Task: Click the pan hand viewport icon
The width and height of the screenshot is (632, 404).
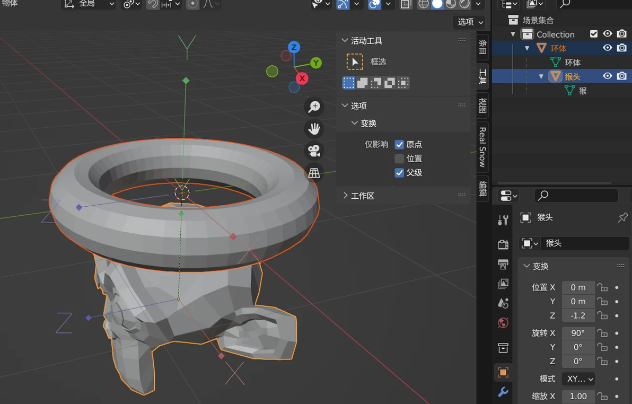Action: [314, 129]
